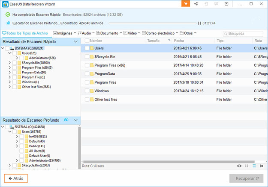The height and width of the screenshot is (187, 268).
Task: Click the deep scan spinner icon in status
Action: click(x=8, y=23)
